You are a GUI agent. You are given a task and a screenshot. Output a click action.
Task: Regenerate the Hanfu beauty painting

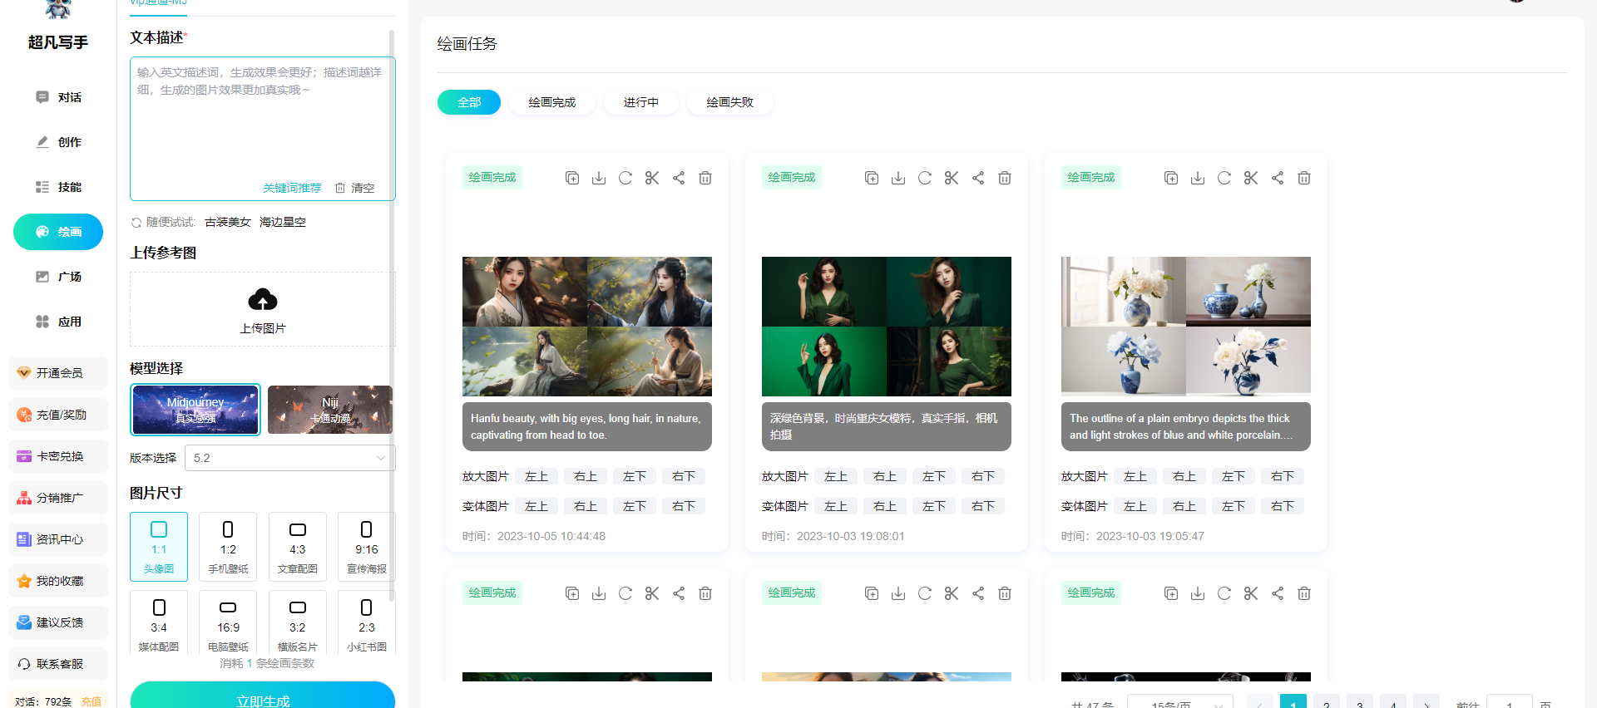point(625,178)
